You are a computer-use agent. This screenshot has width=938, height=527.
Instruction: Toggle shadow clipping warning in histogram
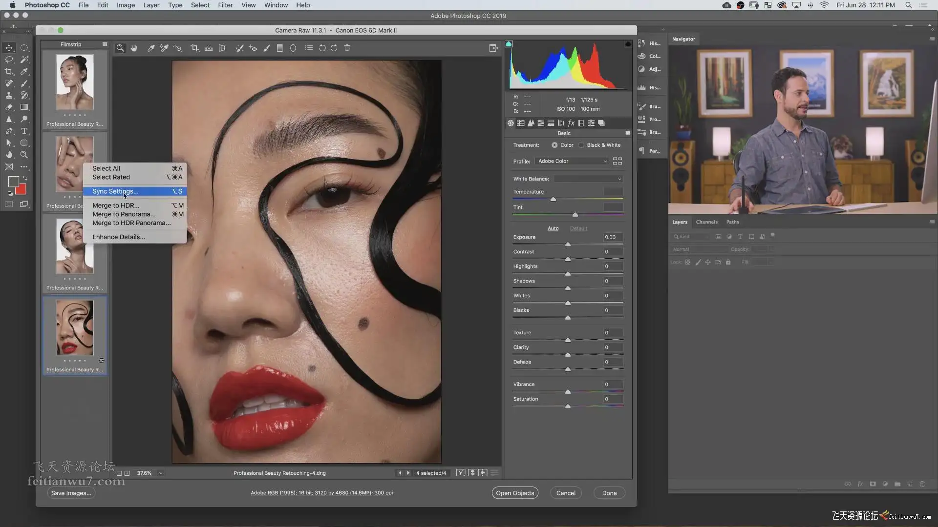[x=509, y=44]
